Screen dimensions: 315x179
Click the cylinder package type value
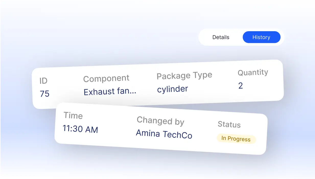click(172, 89)
